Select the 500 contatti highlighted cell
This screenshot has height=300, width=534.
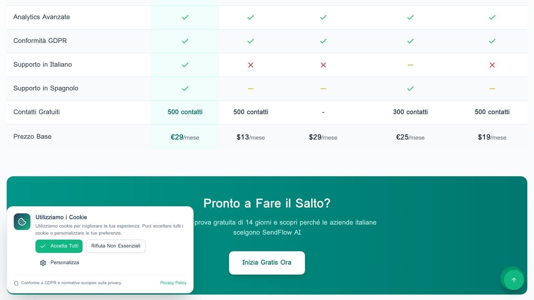coord(184,112)
